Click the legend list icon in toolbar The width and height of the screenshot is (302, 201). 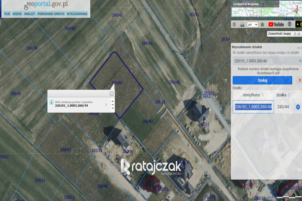(235, 24)
